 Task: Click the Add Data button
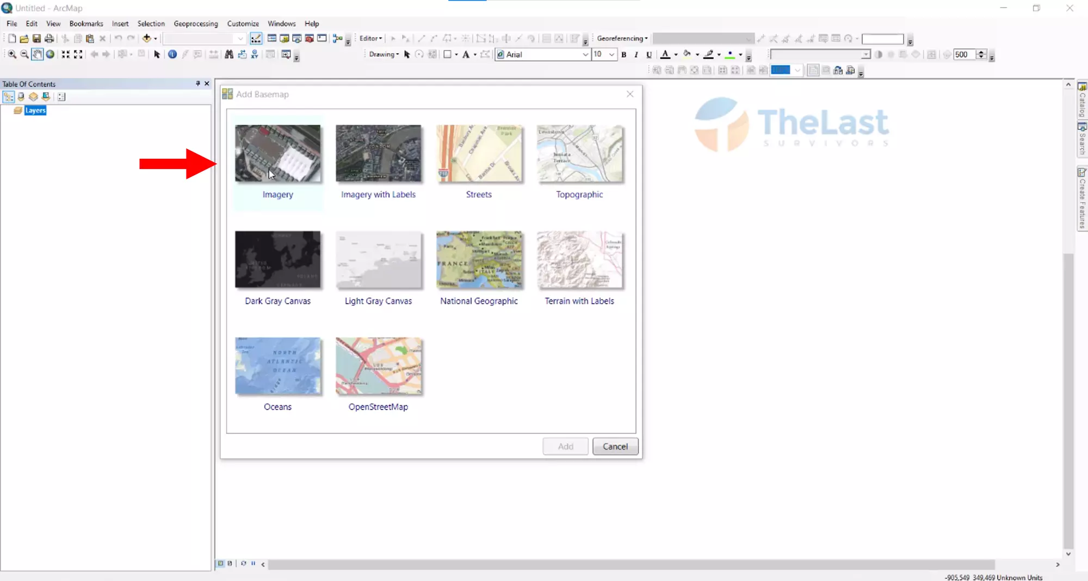146,39
